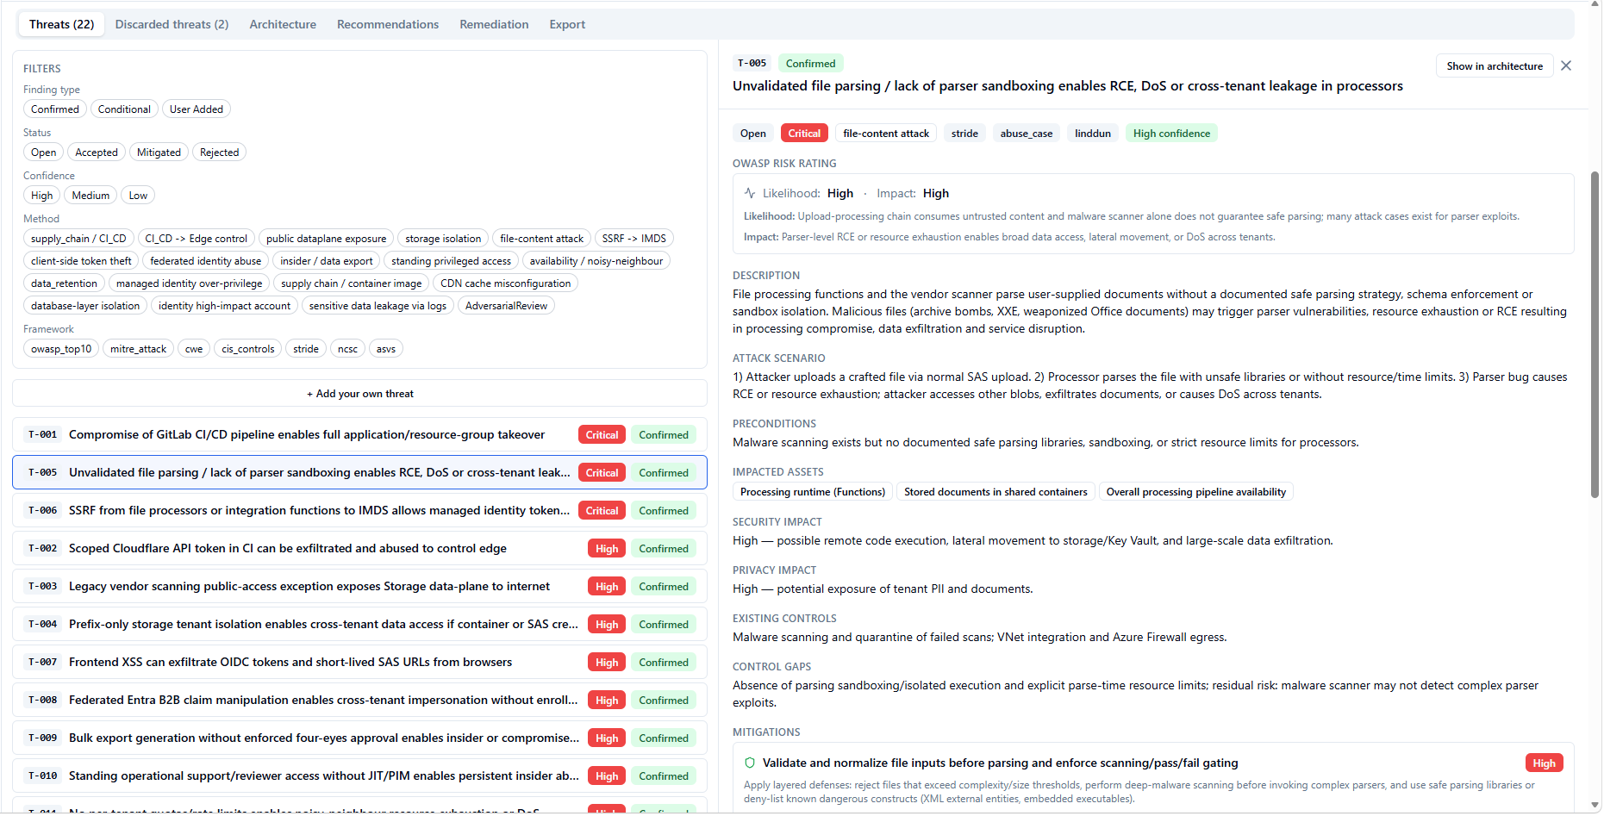Select SSRF -> IMDS method filter

(x=634, y=239)
